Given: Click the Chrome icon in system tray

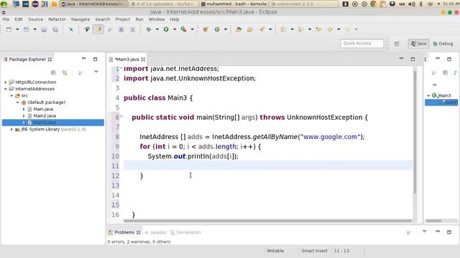Looking at the screenshot, I should [374, 4].
